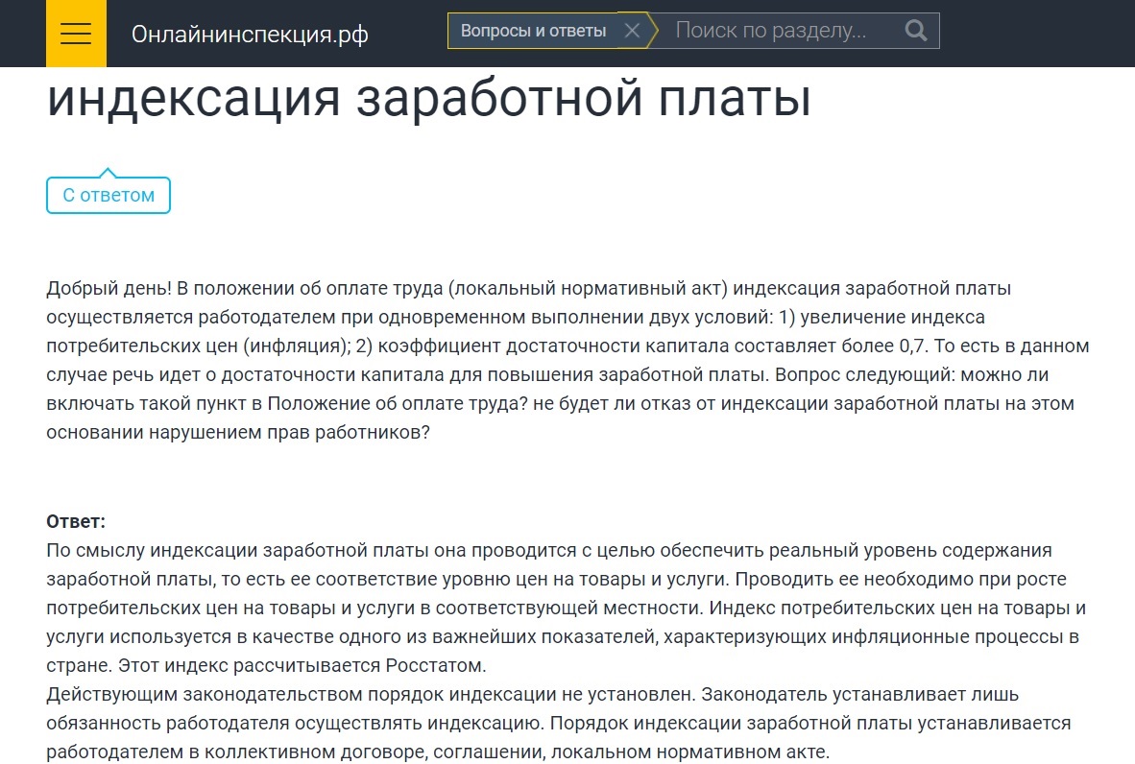Screen dimensions: 1135x764
Task: Focus the "Поиск по разделу..." search field
Action: tap(778, 31)
